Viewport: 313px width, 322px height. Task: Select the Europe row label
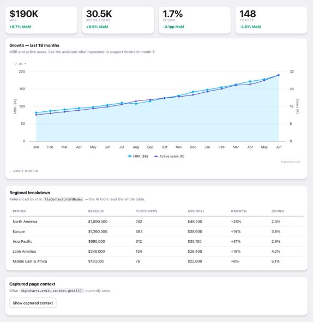(x=19, y=231)
